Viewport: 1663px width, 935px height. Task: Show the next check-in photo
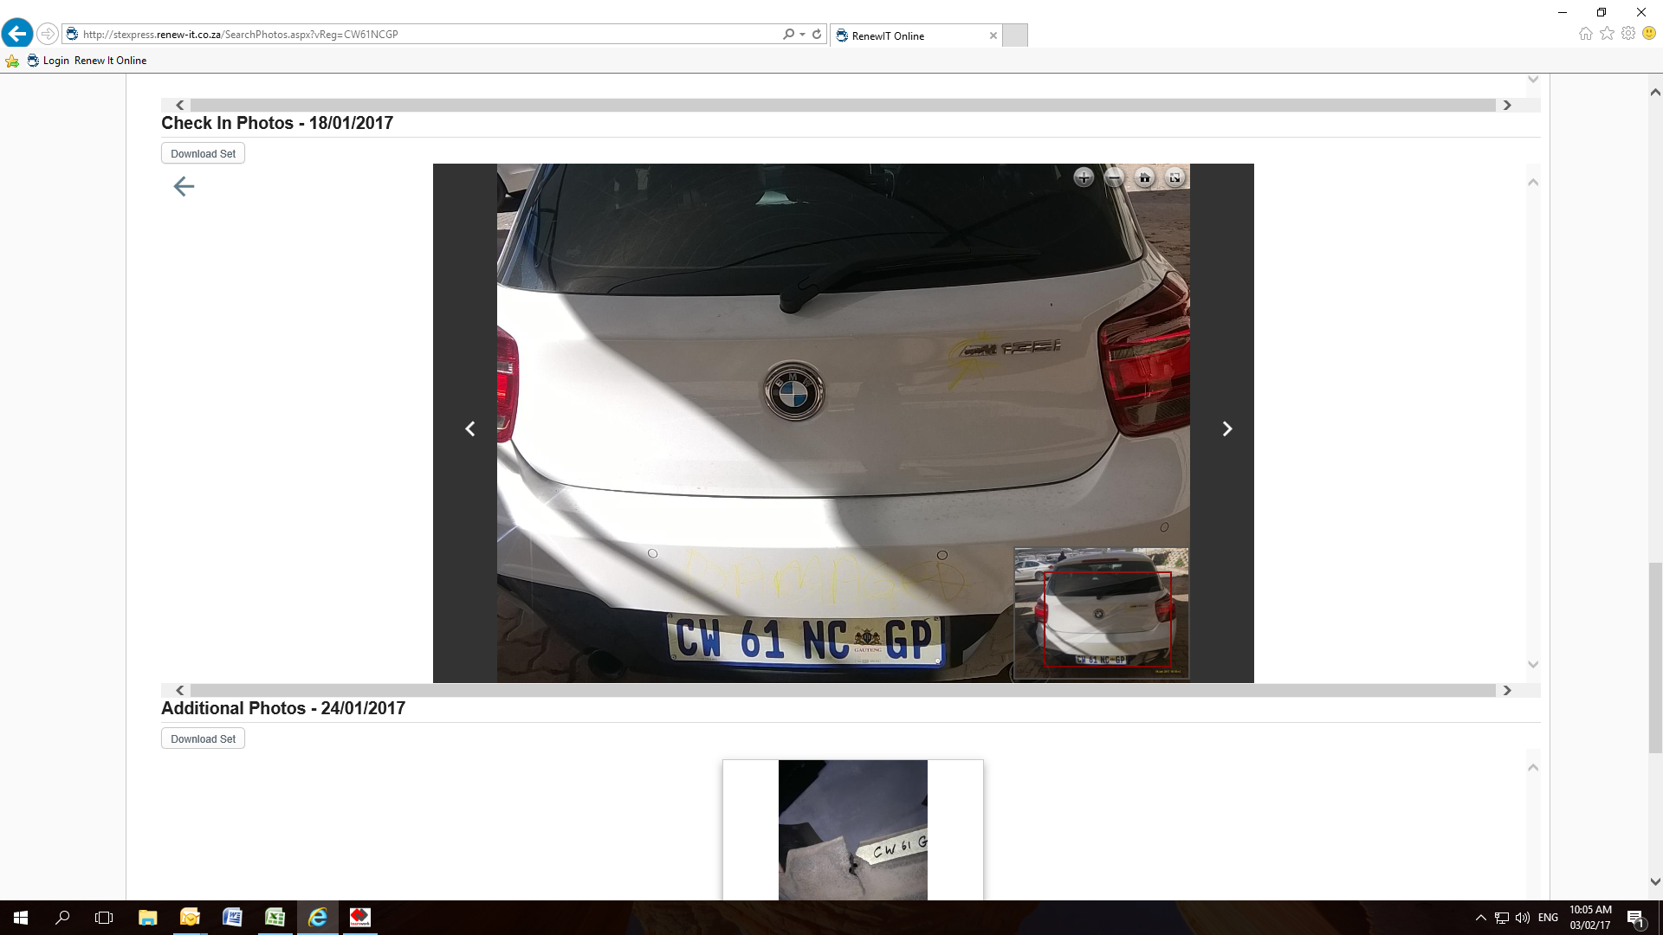1226,429
